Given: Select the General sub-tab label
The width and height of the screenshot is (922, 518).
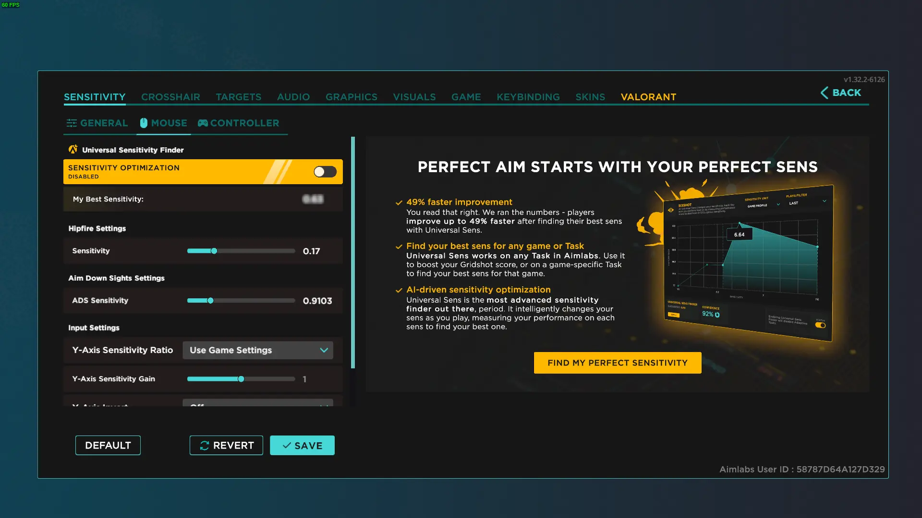Looking at the screenshot, I should pyautogui.click(x=104, y=123).
